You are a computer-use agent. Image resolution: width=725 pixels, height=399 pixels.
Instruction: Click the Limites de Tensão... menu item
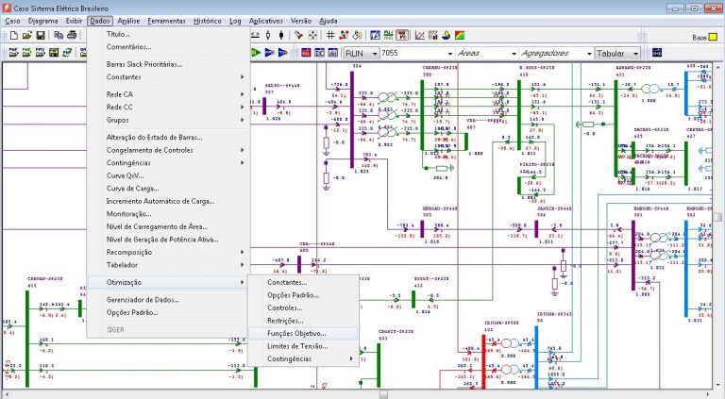coord(299,346)
